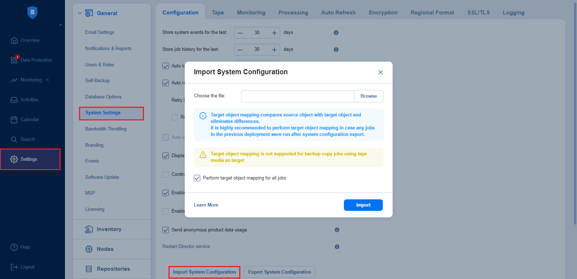Viewport: 577px width, 279px height.
Task: Close the Import System Configuration dialog
Action: (x=380, y=72)
